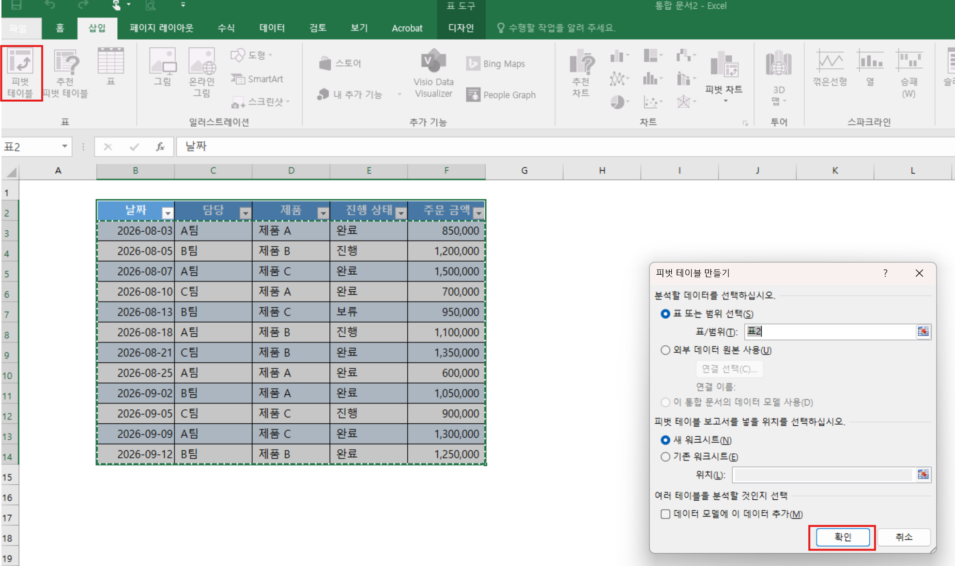Expand 피벗 차트 dropdown arrow
955x566 pixels.
pyautogui.click(x=725, y=101)
